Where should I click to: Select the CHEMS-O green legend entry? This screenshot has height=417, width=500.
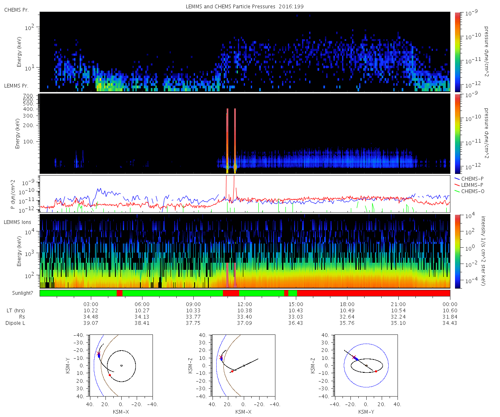point(469,191)
